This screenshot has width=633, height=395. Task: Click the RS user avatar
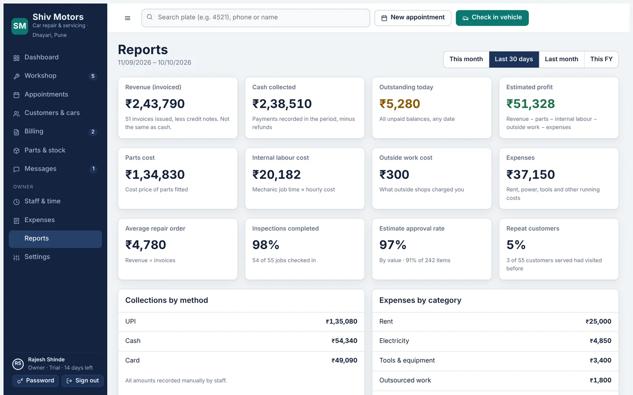click(18, 363)
